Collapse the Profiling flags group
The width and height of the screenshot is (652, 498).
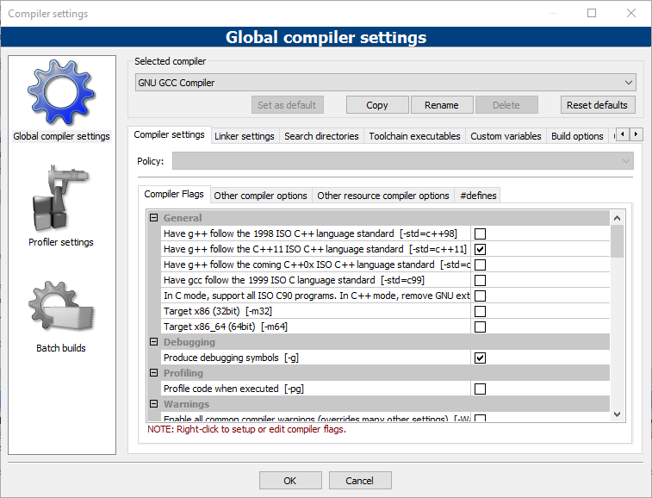coord(154,373)
